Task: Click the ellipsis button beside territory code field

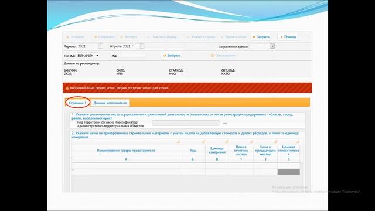Action: pyautogui.click(x=225, y=123)
